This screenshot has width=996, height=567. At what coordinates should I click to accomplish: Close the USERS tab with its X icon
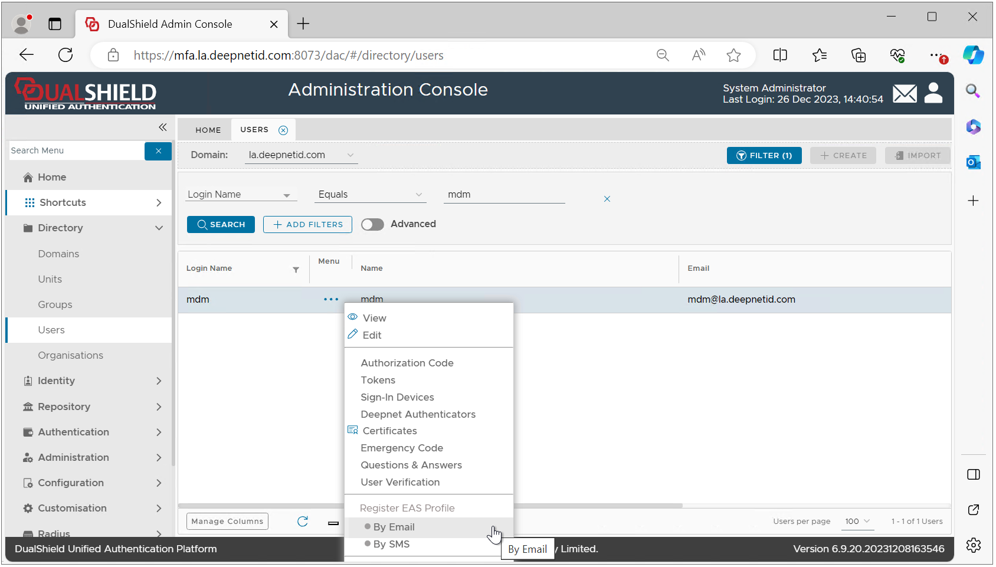coord(283,130)
